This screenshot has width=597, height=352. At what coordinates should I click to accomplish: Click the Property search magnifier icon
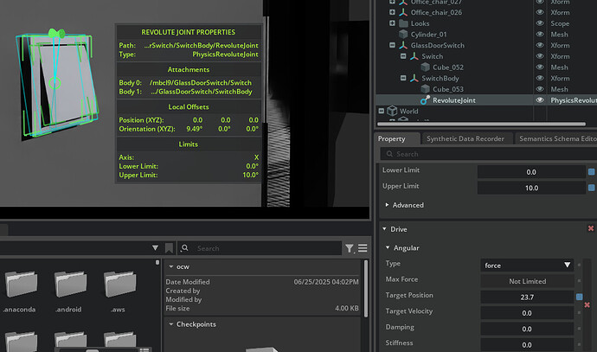pos(389,154)
